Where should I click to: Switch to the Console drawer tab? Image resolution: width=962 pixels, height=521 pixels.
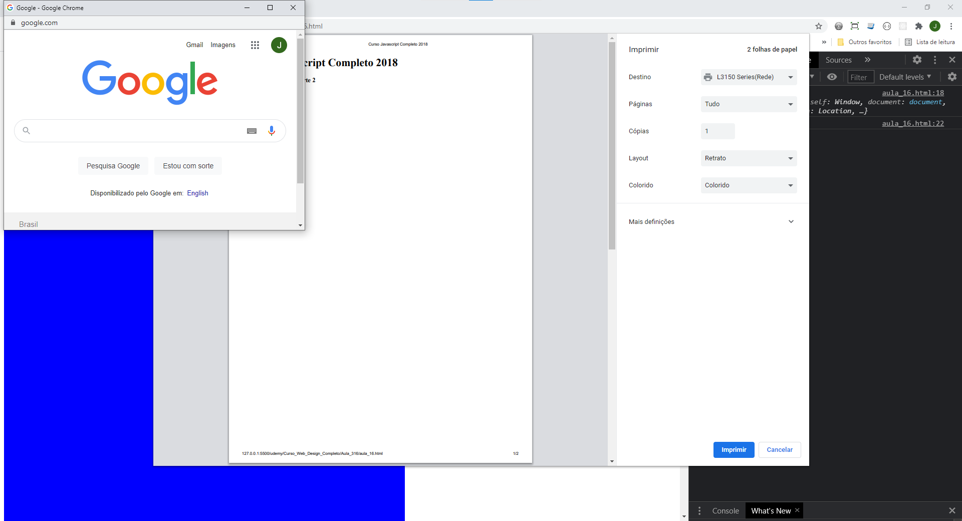[726, 510]
